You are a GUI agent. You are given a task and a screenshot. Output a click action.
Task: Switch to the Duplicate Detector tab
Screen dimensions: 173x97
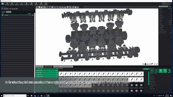pos(48,67)
